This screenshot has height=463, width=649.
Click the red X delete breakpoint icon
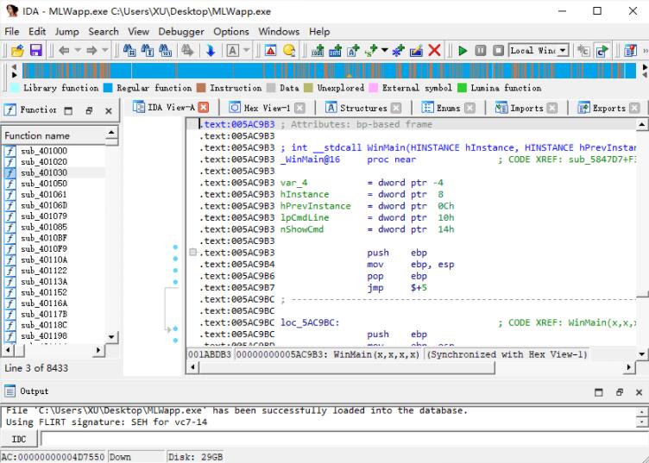[435, 51]
